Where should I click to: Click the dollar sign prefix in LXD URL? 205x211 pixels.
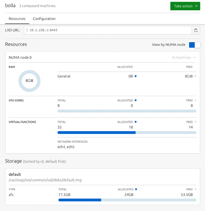click(27, 30)
